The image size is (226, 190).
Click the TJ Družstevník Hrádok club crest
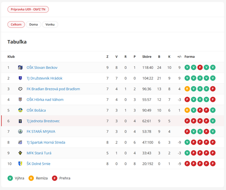point(20,78)
